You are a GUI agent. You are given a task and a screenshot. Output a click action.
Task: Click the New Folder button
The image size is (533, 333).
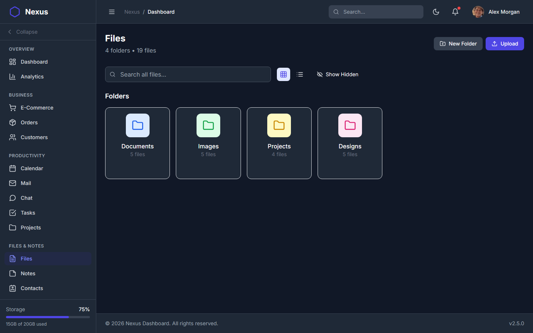click(458, 44)
